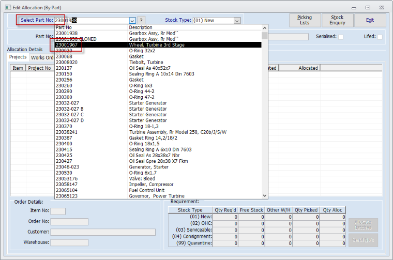Select part 230425 Oil Seal As 28x38x7
Screen dimensions: 393x260
158,155
